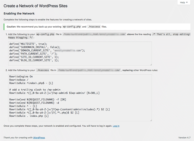Click the wp-(content|admin|includes) RewriteRule line
This screenshot has width=194, height=141.
(x=59, y=109)
